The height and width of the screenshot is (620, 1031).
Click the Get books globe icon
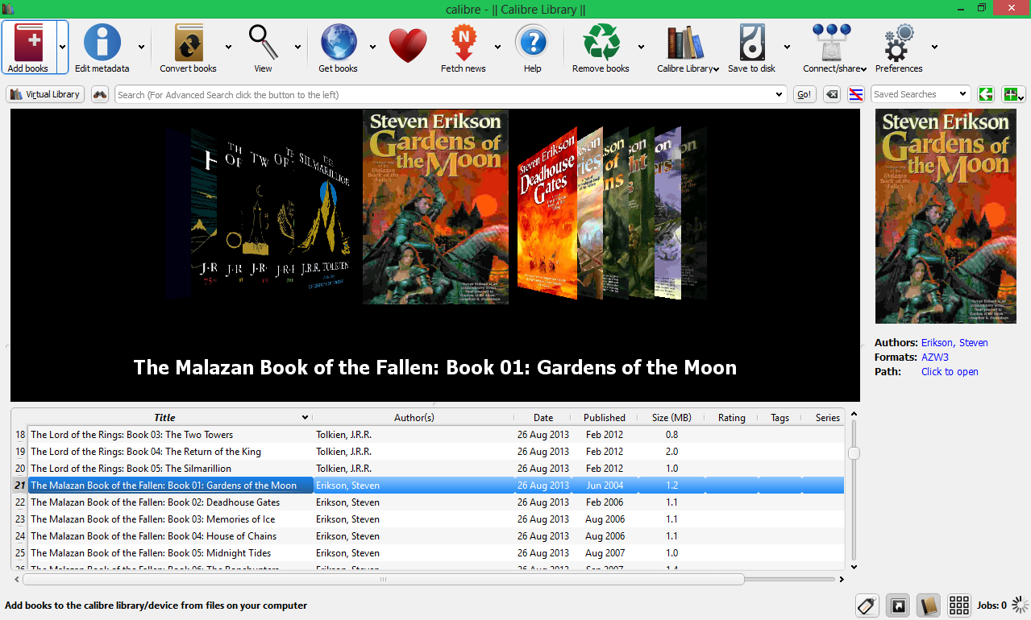(338, 43)
